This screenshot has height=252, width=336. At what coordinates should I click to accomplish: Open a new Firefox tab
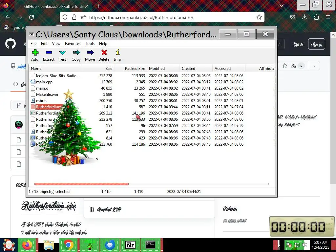(x=98, y=6)
